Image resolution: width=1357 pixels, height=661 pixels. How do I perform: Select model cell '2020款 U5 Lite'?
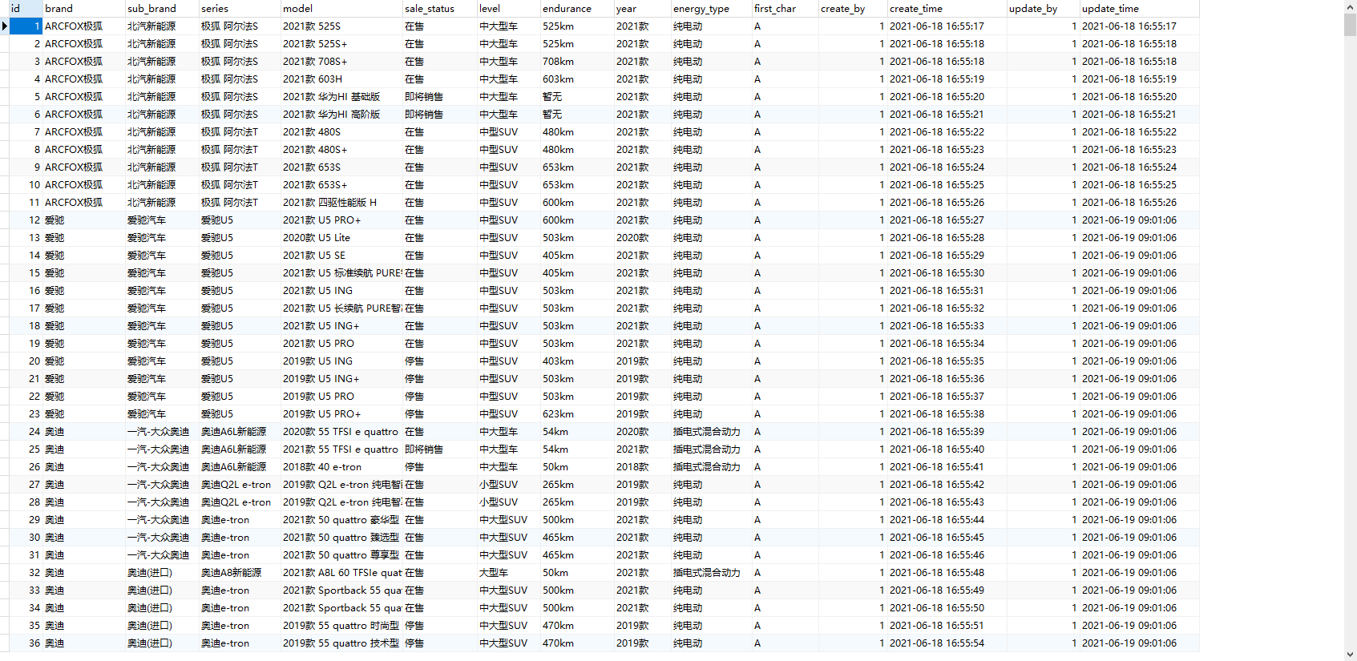pos(341,238)
